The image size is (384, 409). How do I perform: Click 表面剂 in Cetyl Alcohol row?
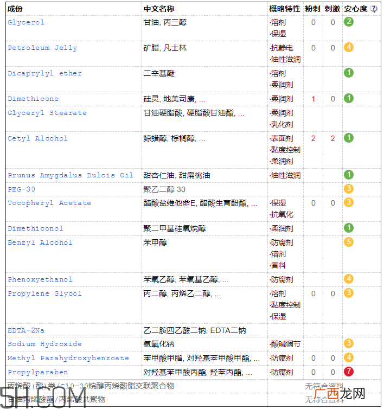click(281, 138)
